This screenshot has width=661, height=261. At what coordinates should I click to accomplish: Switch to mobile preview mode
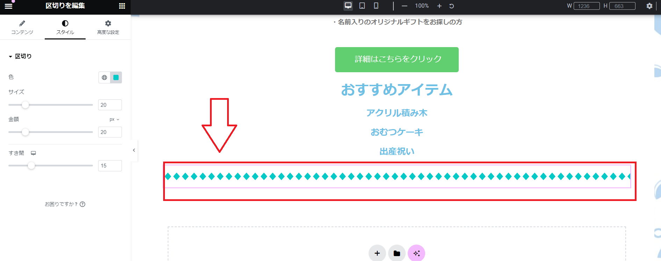(376, 6)
